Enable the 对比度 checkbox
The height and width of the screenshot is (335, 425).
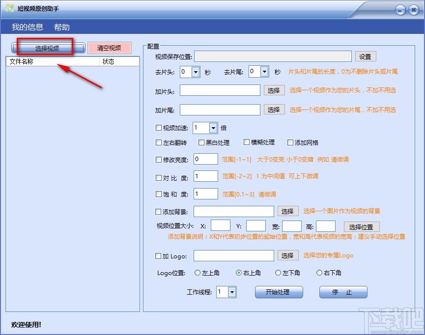point(159,178)
